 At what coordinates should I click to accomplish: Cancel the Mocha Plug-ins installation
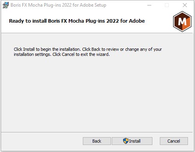[174, 141]
